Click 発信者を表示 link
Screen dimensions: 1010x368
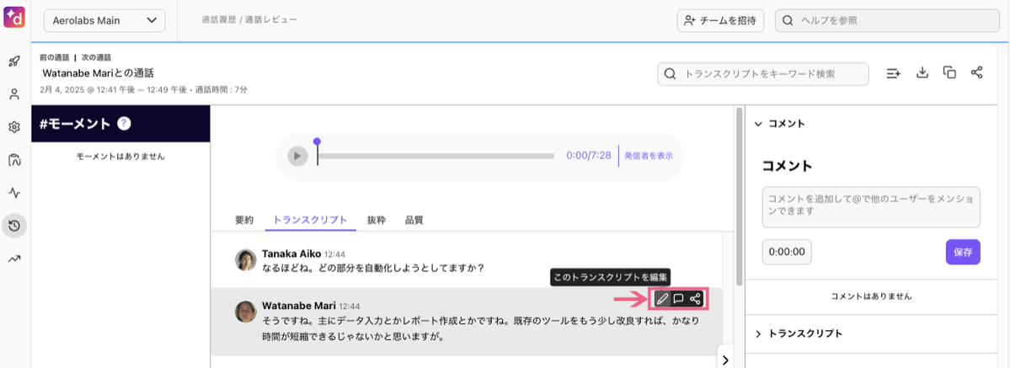649,156
